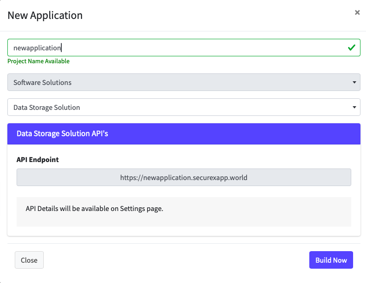This screenshot has width=366, height=283.
Task: Click the 'https://' prefix of the endpoint URL
Action: 130,177
